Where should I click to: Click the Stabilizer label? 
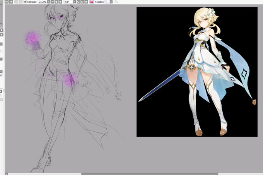[x=99, y=2]
